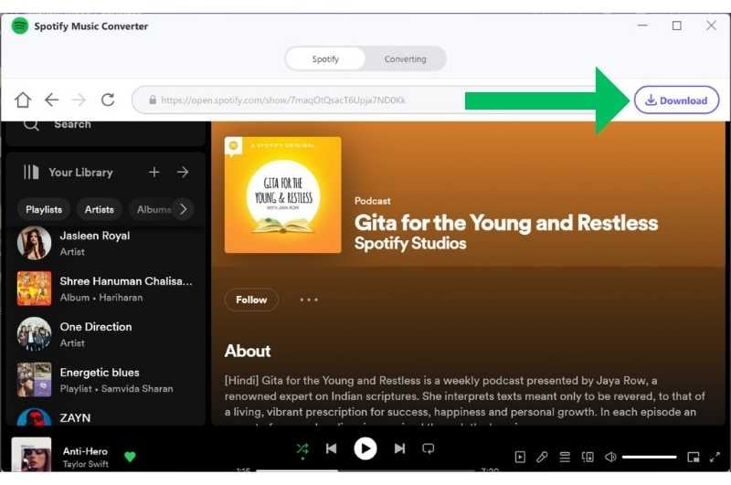Click the play button in the player
This screenshot has height=485, width=731.
click(x=365, y=448)
